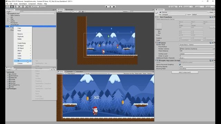This screenshot has height=124, width=221.
Task: Open Scene view Gizmos dropdown
Action: [126, 11]
